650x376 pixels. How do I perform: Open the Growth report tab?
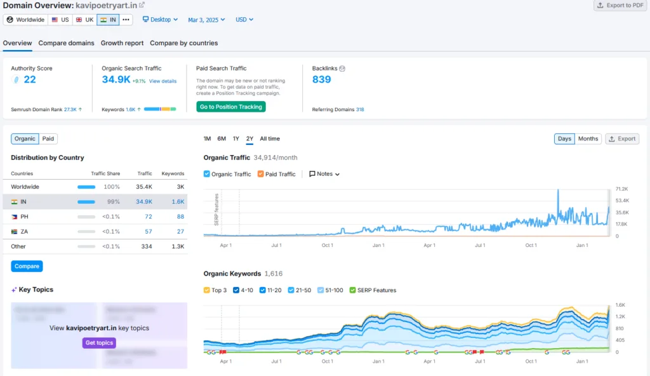tap(122, 43)
